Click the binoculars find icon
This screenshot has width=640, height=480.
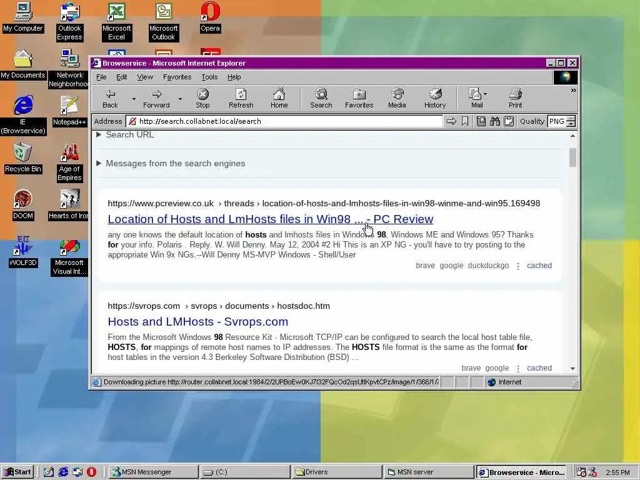tap(495, 121)
